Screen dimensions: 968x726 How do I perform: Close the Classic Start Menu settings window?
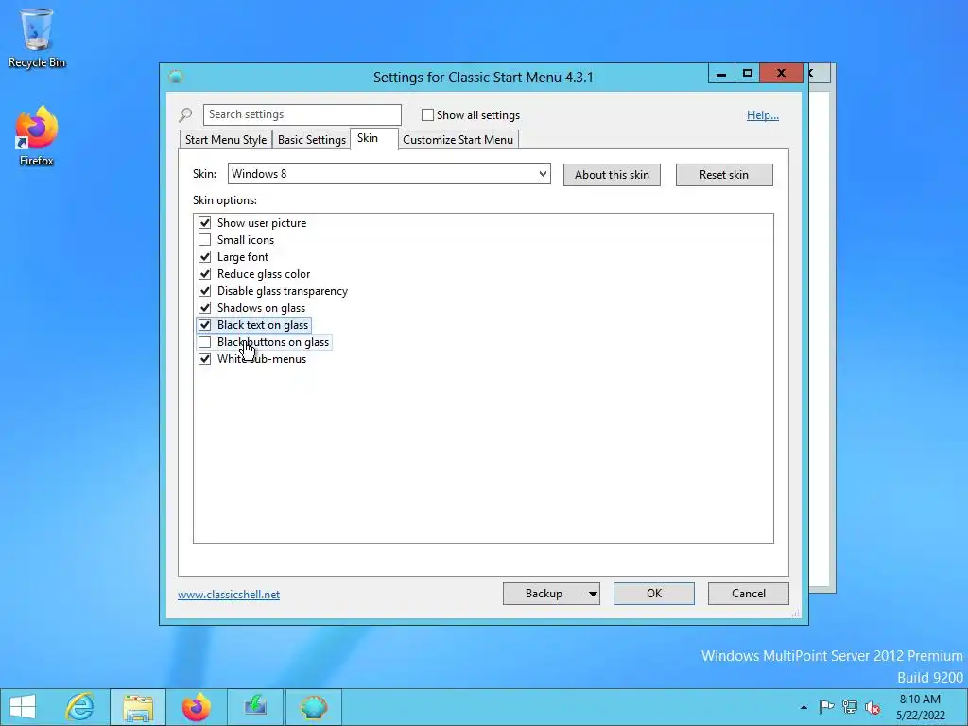(781, 74)
